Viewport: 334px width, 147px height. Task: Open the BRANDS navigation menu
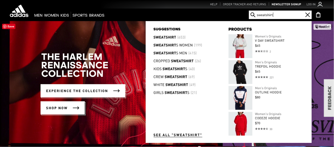97,15
